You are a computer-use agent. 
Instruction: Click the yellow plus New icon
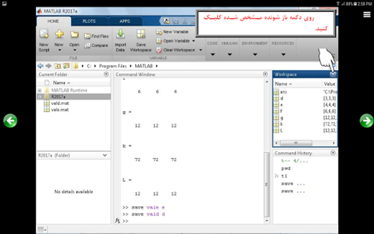pos(59,34)
